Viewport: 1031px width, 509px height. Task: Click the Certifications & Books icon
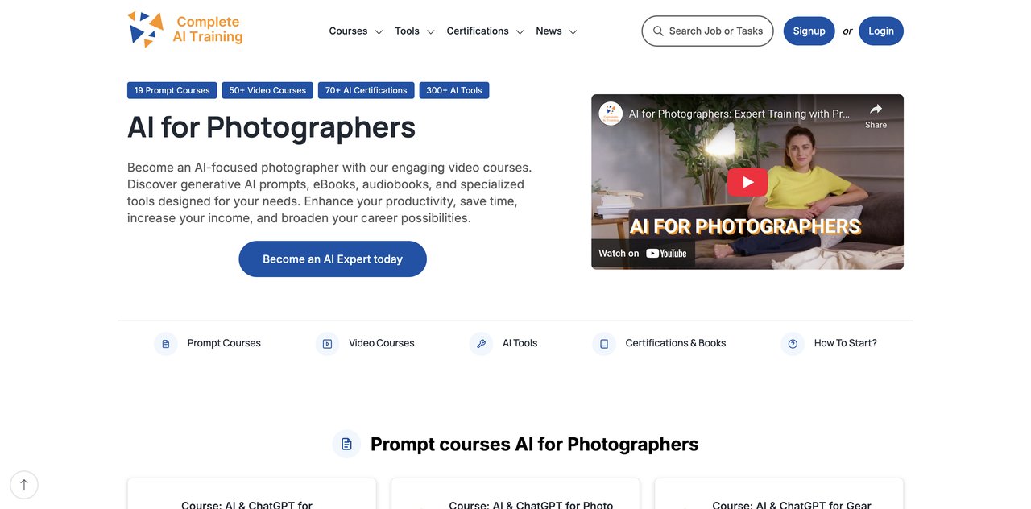pyautogui.click(x=604, y=344)
